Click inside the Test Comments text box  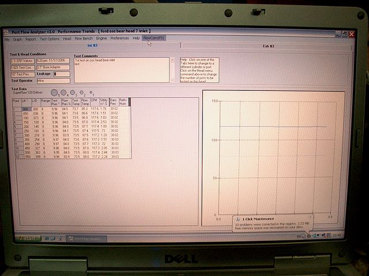pos(122,70)
